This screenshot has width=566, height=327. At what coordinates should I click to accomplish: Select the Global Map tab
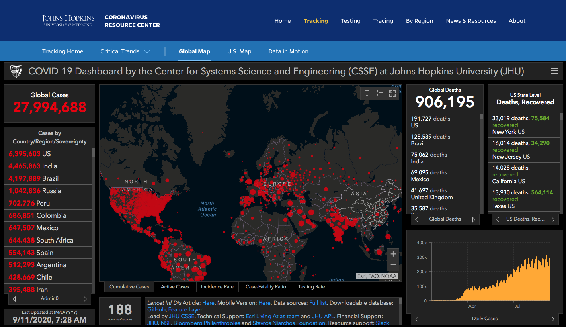point(194,51)
